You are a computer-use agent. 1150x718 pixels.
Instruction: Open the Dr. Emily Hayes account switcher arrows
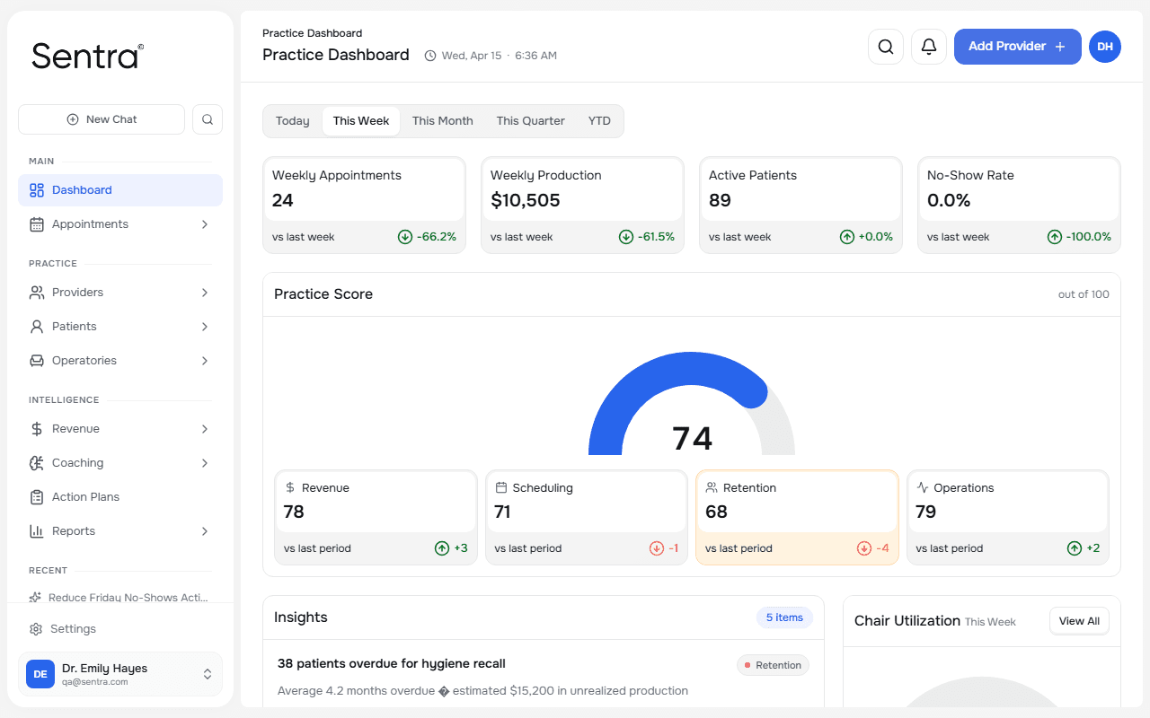[208, 674]
